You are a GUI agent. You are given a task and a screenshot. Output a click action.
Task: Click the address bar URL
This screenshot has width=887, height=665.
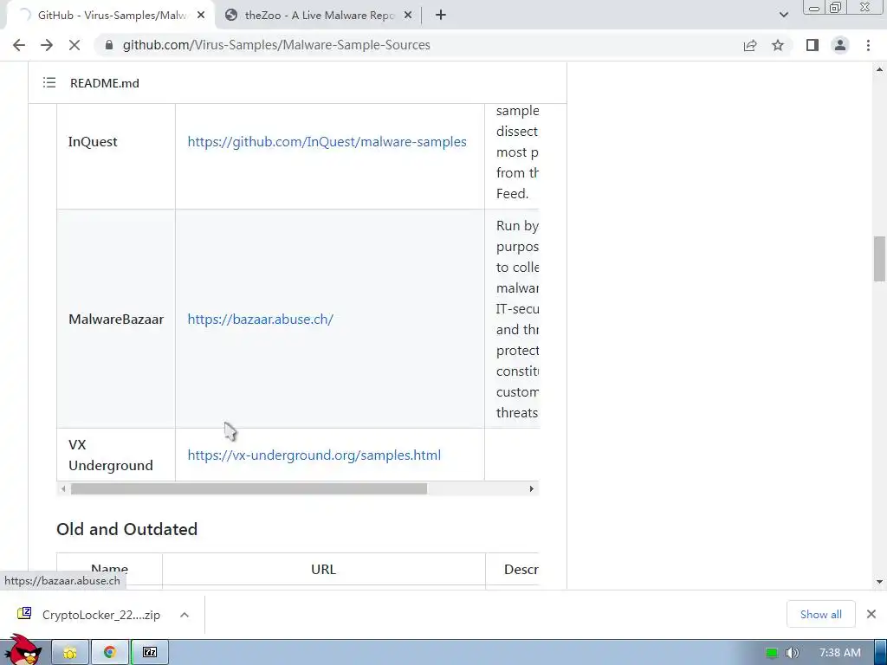(276, 45)
